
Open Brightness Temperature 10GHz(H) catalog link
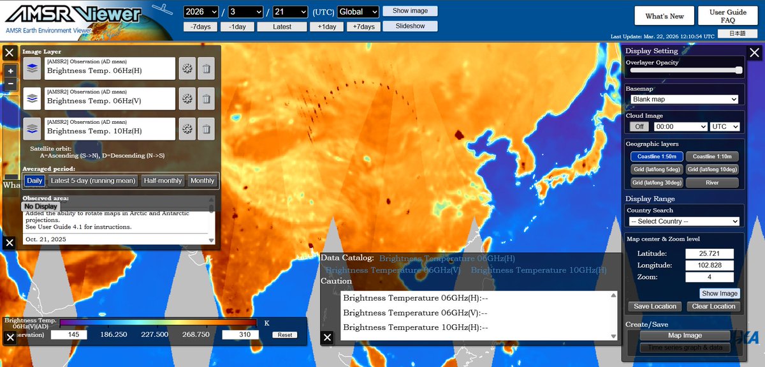pyautogui.click(x=539, y=270)
